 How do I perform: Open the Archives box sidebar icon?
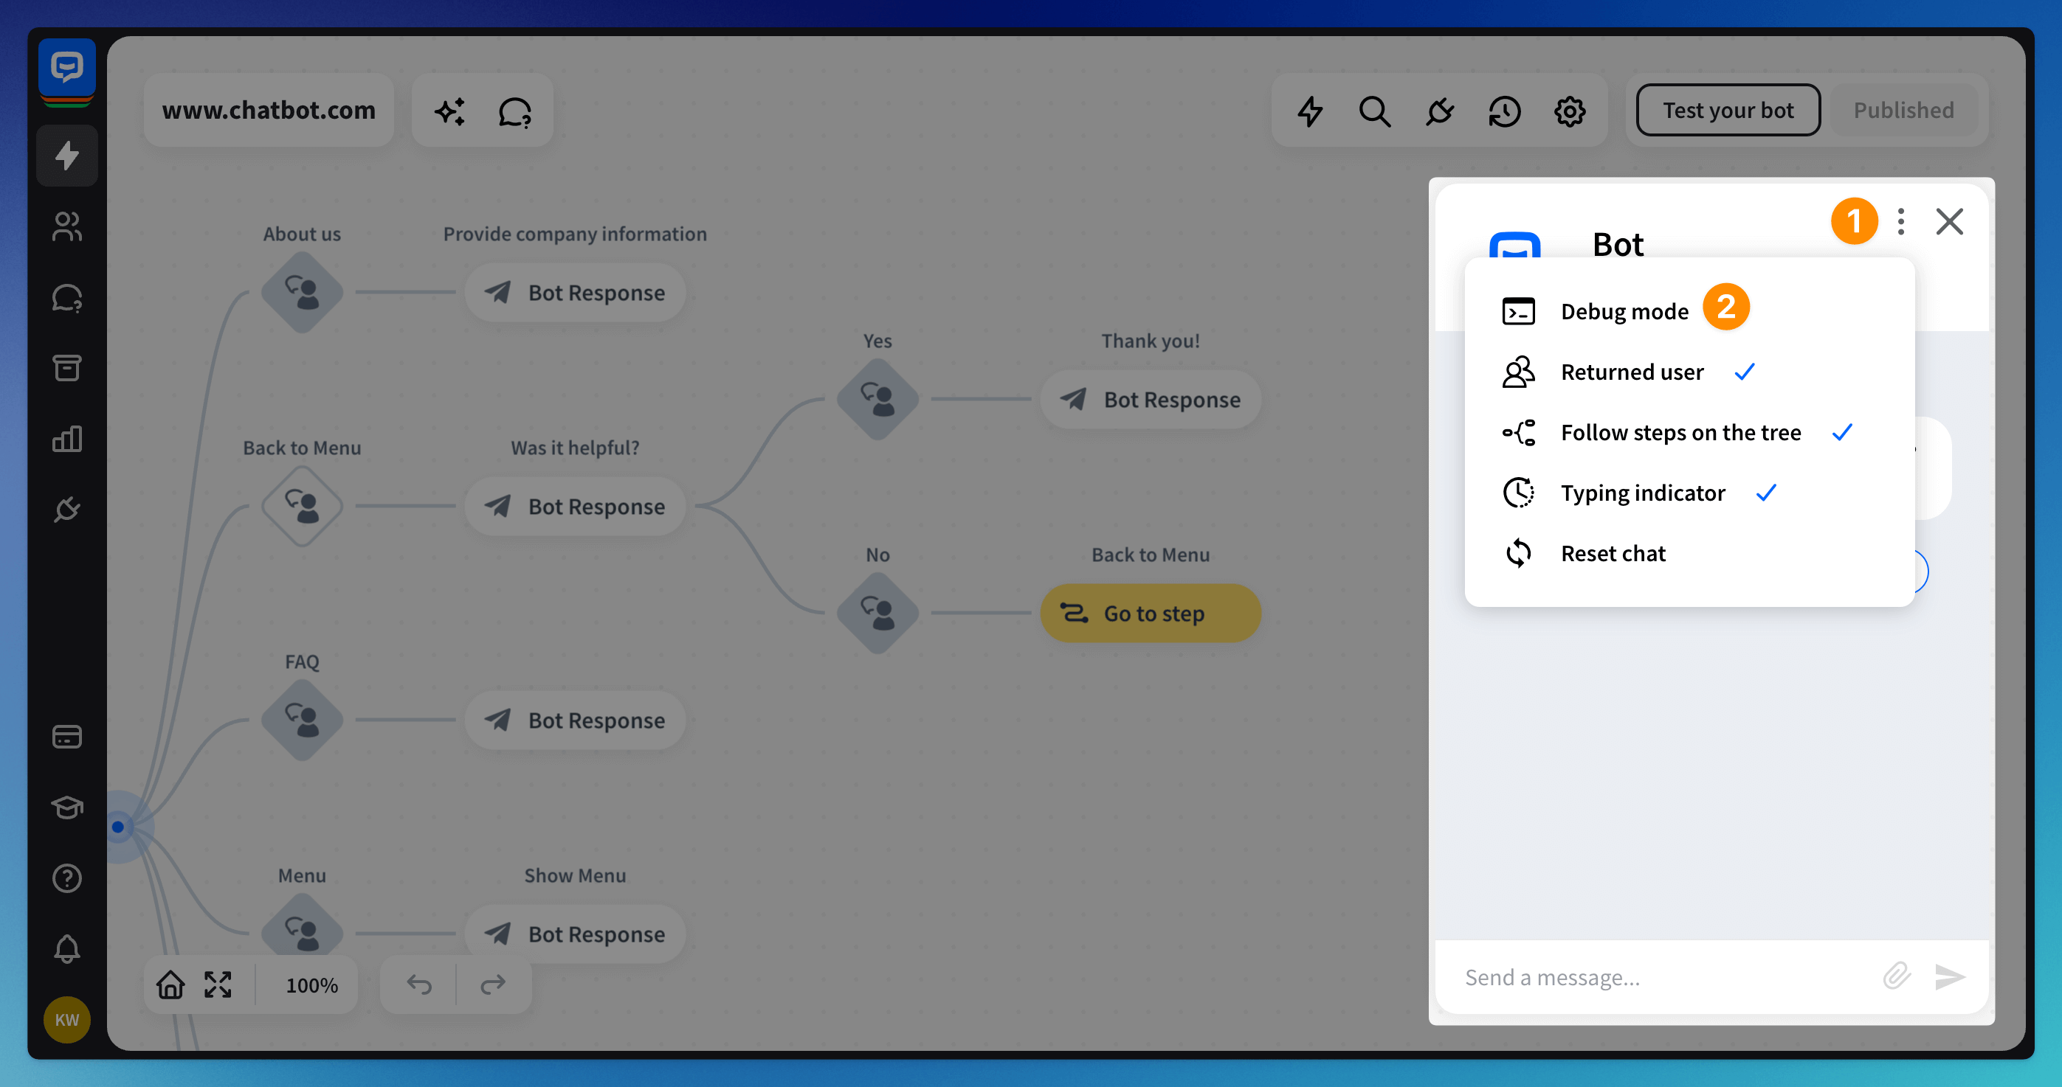(x=67, y=369)
